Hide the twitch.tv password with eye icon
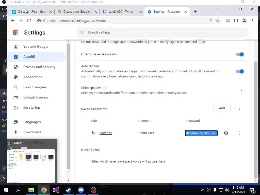Viewport: 260px width, 195px height. tap(226, 133)
